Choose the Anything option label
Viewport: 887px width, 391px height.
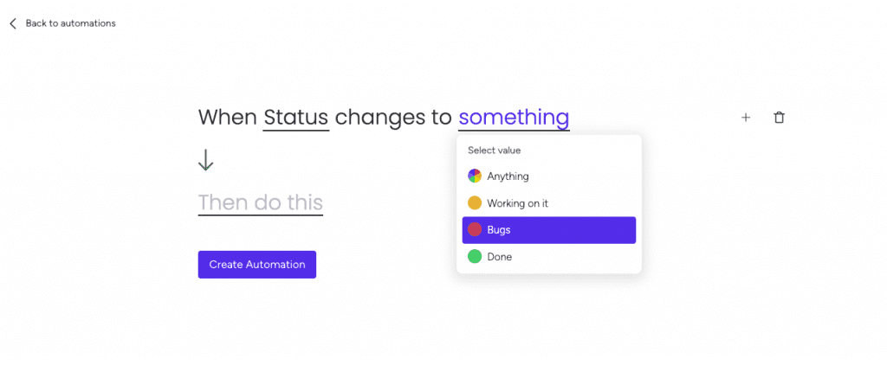coord(508,176)
